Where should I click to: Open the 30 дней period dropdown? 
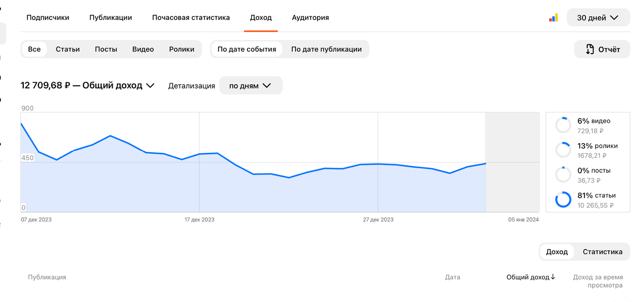click(x=598, y=17)
